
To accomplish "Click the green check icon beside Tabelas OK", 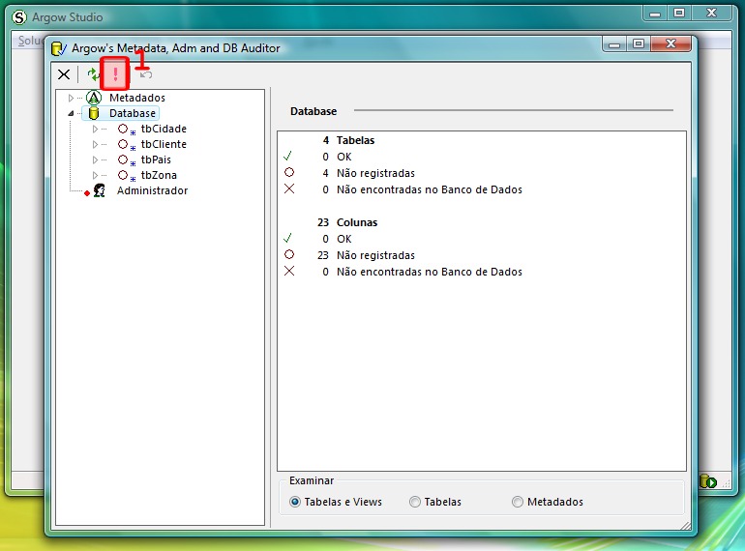I will coord(288,156).
